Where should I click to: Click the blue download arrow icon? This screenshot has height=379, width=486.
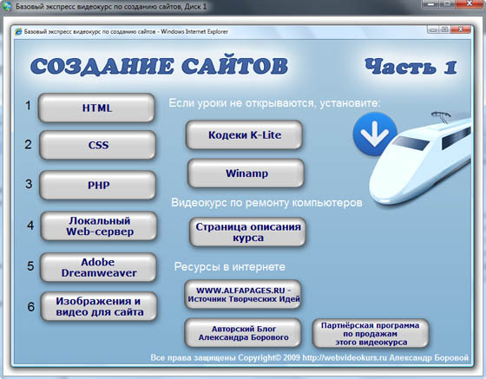(375, 134)
